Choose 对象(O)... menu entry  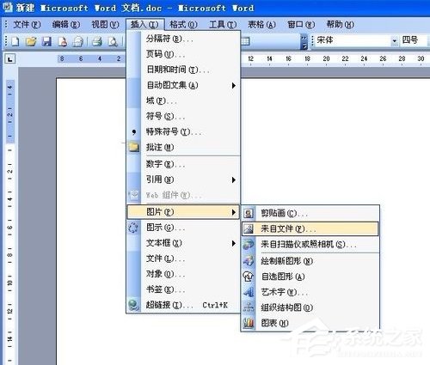click(x=183, y=274)
